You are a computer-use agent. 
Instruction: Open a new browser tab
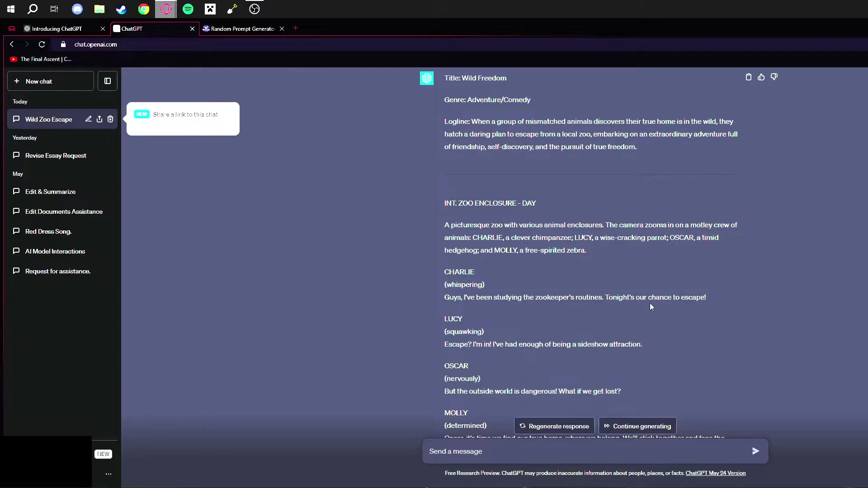[296, 28]
